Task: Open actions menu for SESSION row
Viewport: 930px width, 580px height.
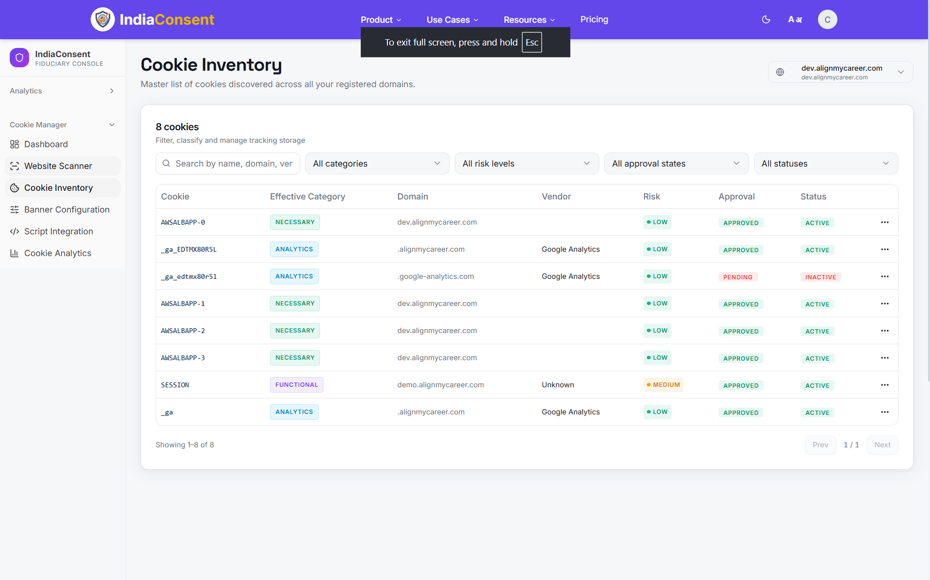Action: (x=885, y=385)
